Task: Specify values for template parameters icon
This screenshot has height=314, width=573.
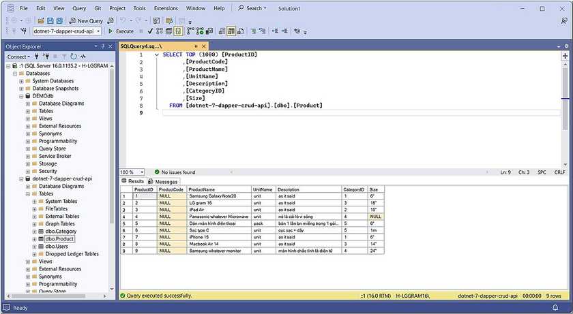Action: click(297, 31)
